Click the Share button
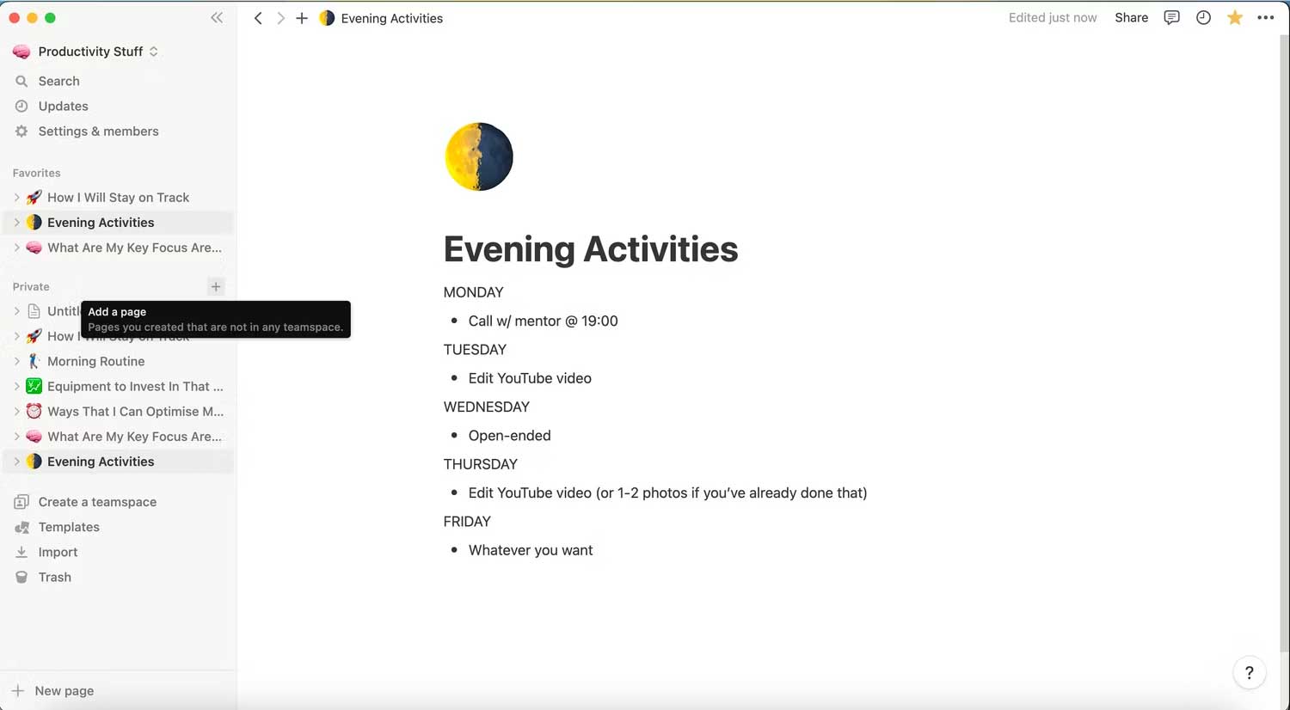This screenshot has height=710, width=1290. click(1131, 17)
